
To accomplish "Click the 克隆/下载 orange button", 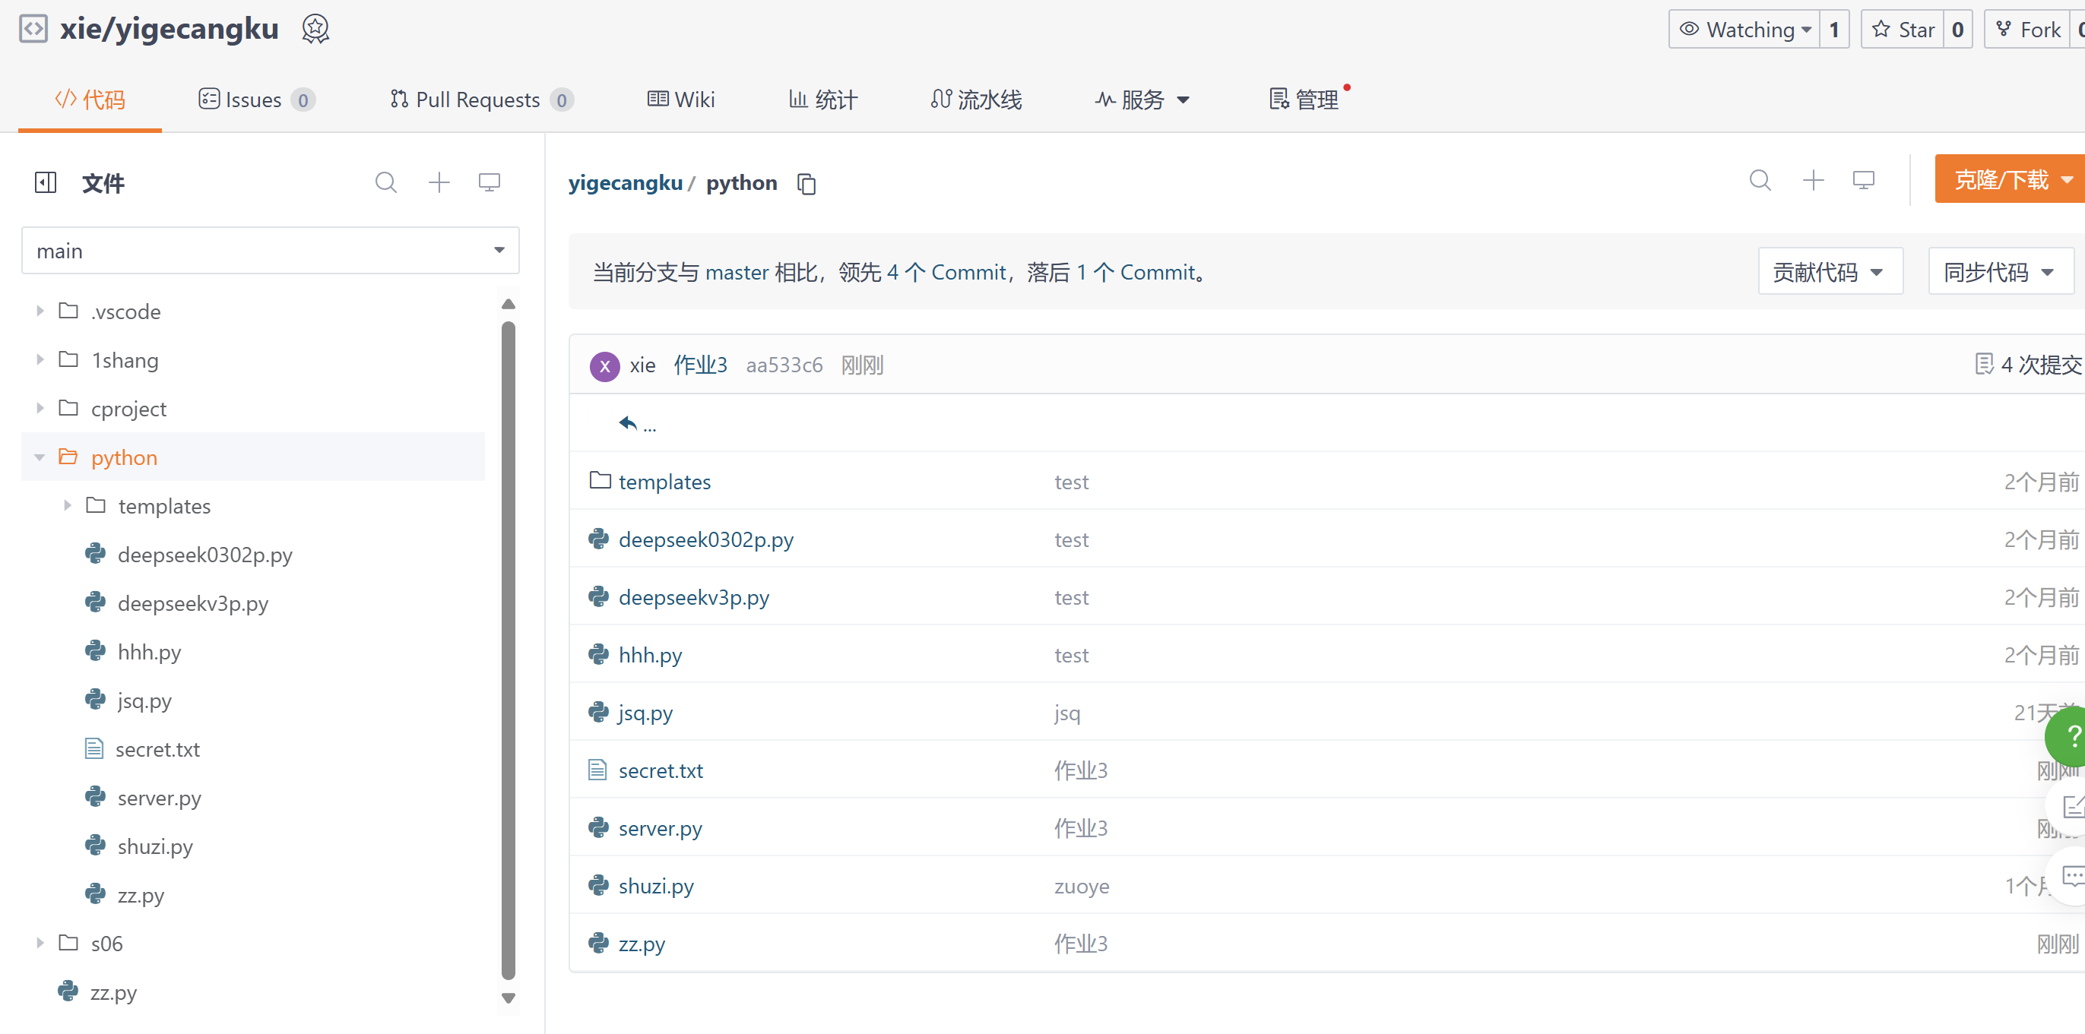I will 2003,179.
